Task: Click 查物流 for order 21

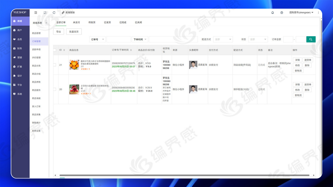Action: tap(298, 71)
